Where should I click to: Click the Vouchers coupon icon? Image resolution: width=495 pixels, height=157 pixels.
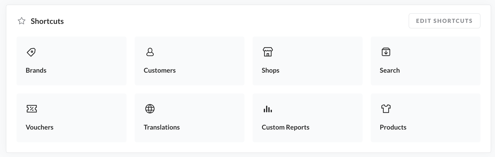point(32,109)
